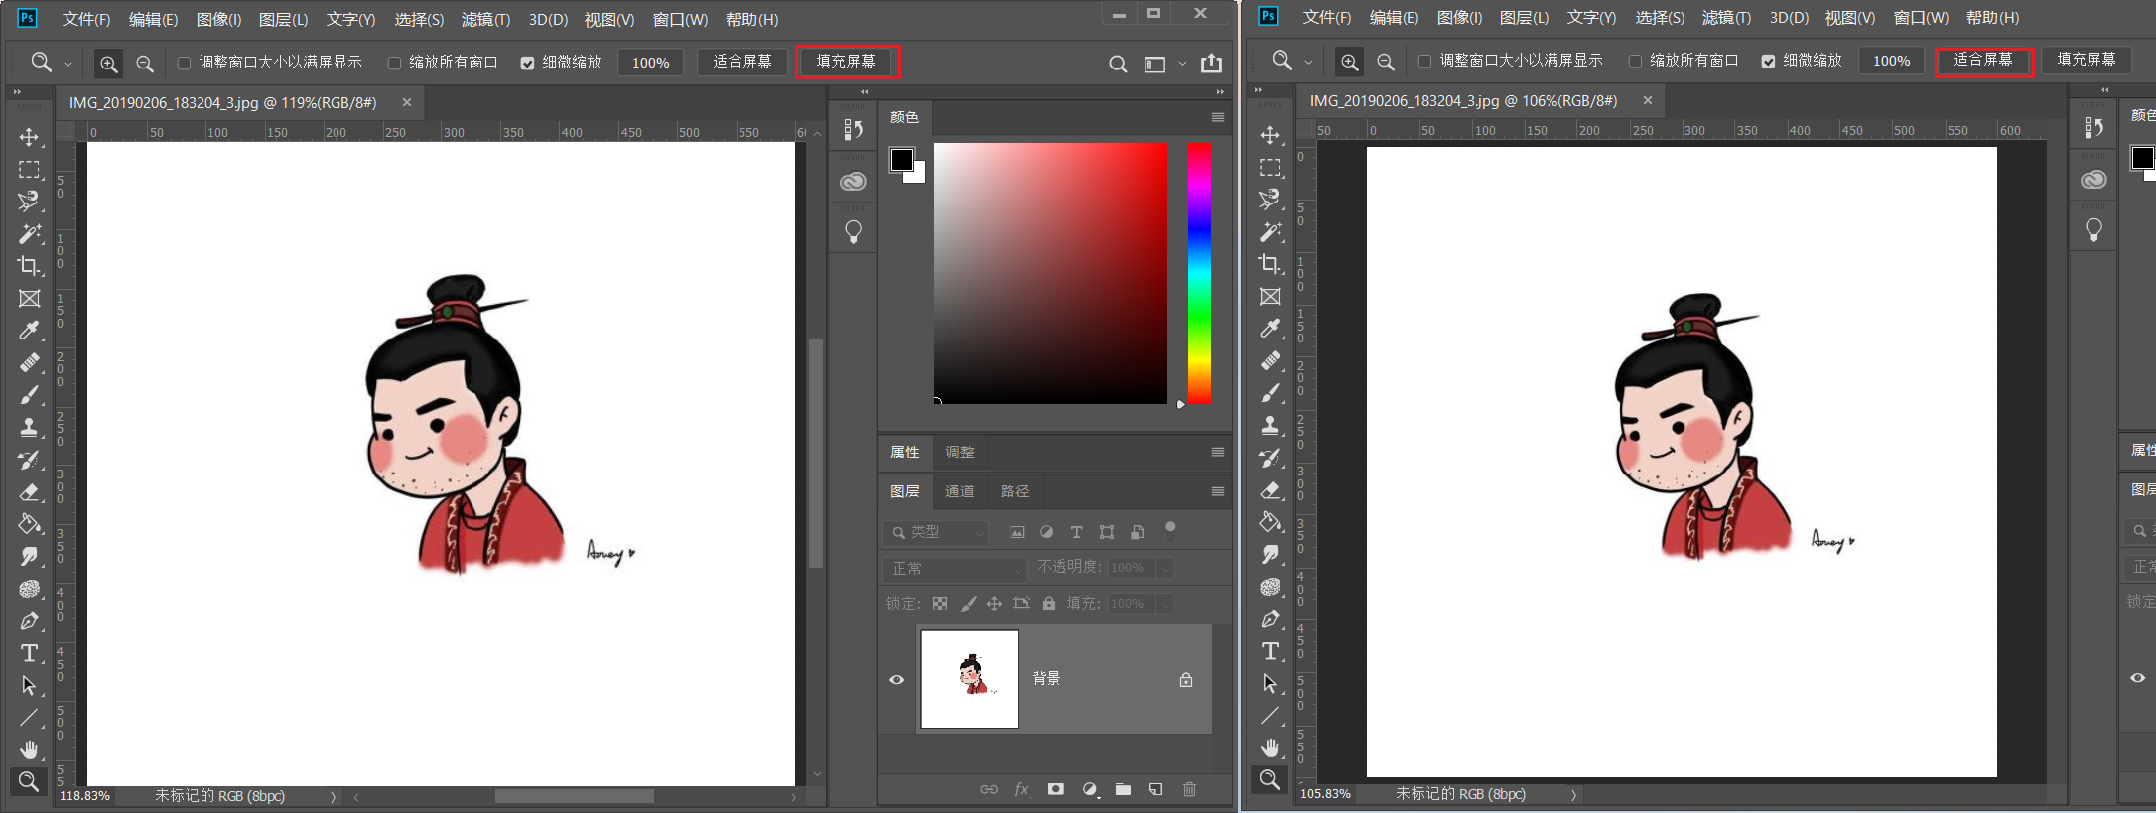Select the Crop tool in the left window
The height and width of the screenshot is (813, 2156).
click(x=29, y=265)
